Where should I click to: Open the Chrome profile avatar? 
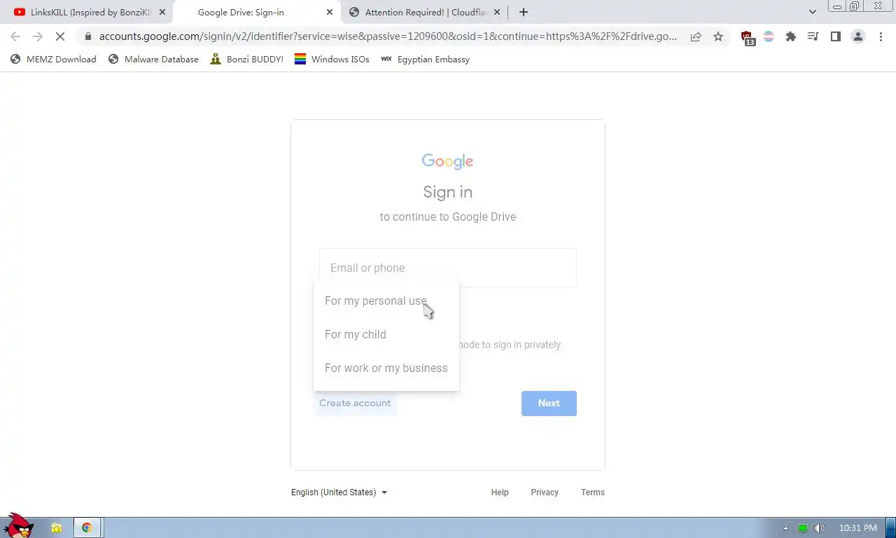[x=857, y=36]
